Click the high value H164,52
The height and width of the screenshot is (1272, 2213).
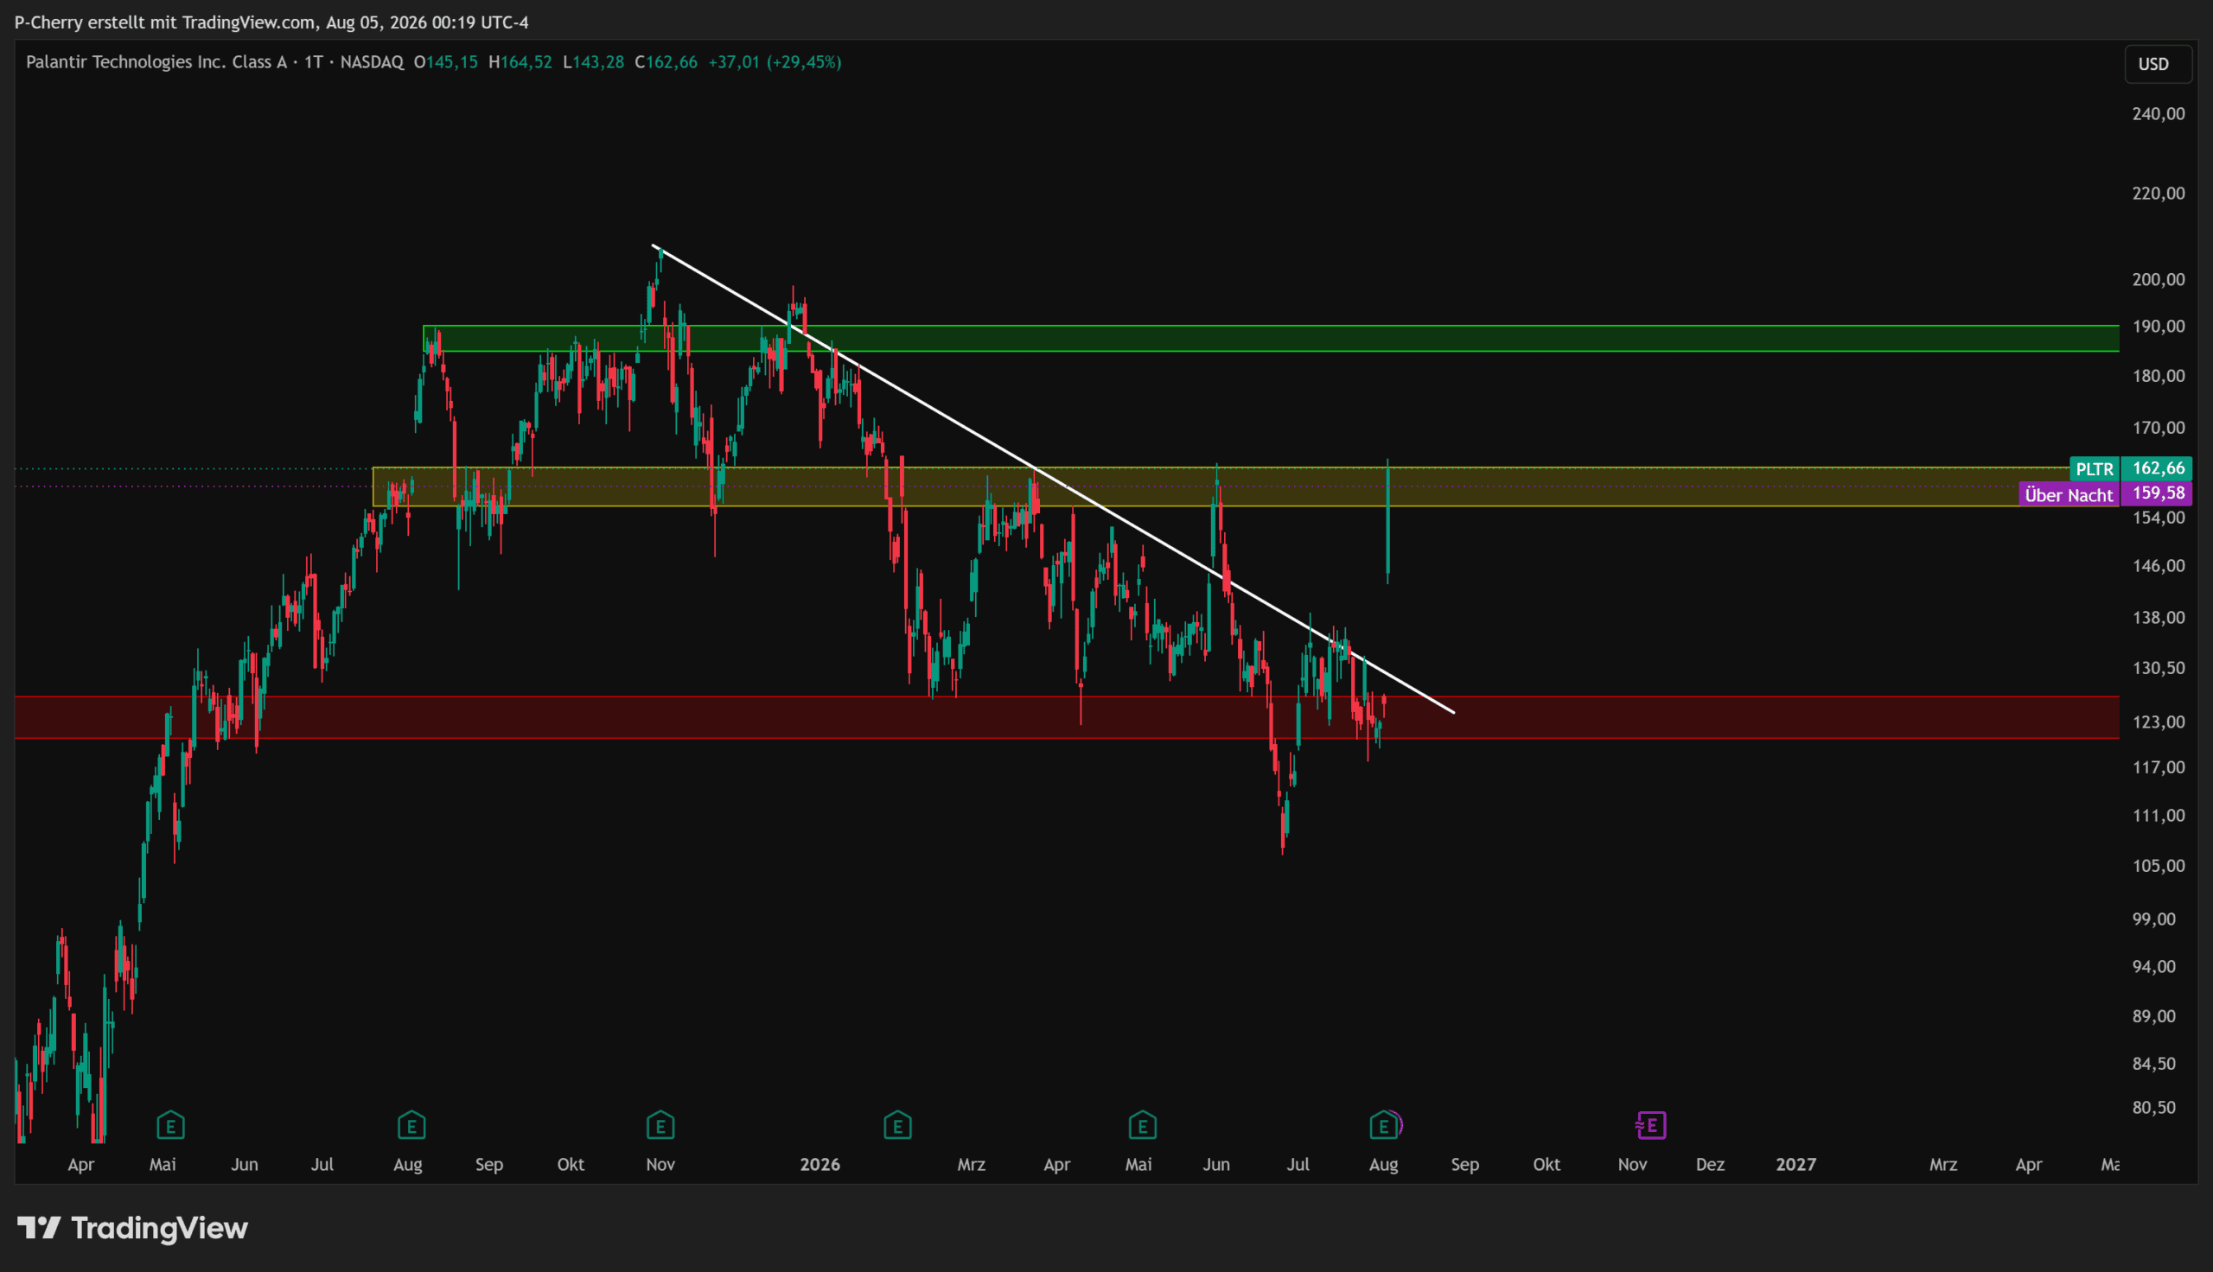pos(520,62)
